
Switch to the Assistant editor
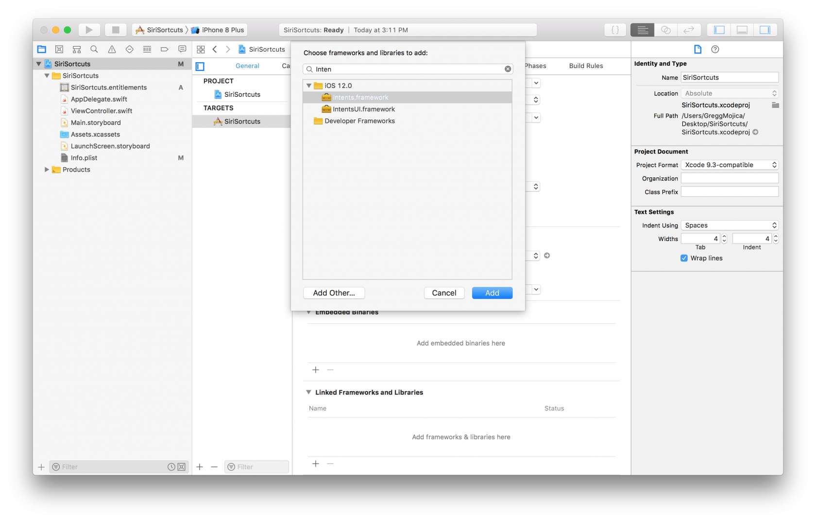pyautogui.click(x=665, y=30)
